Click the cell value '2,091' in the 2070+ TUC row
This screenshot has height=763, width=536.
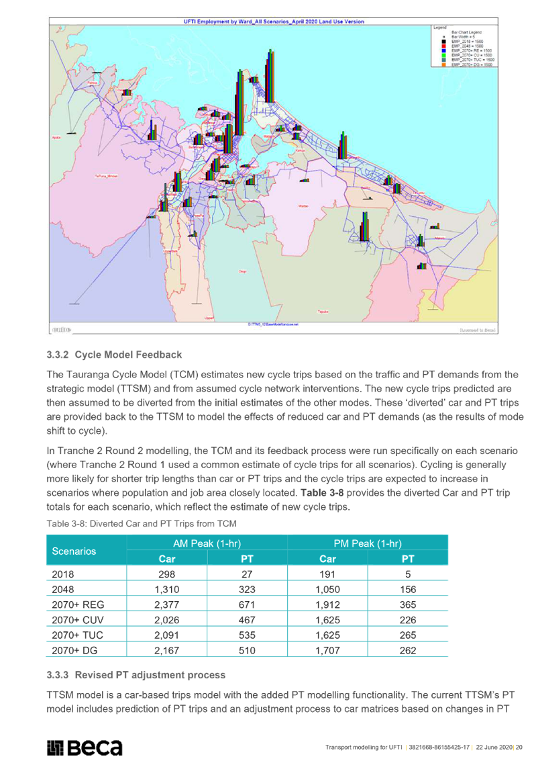coord(166,635)
